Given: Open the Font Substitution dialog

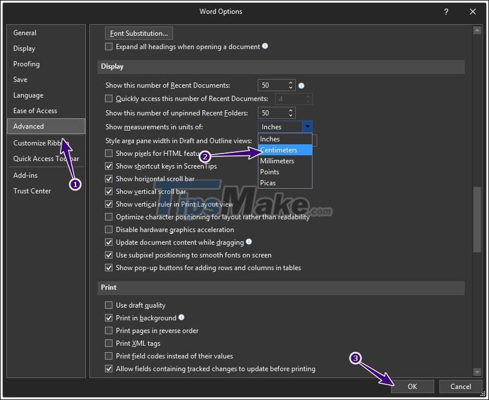Looking at the screenshot, I should [x=138, y=33].
